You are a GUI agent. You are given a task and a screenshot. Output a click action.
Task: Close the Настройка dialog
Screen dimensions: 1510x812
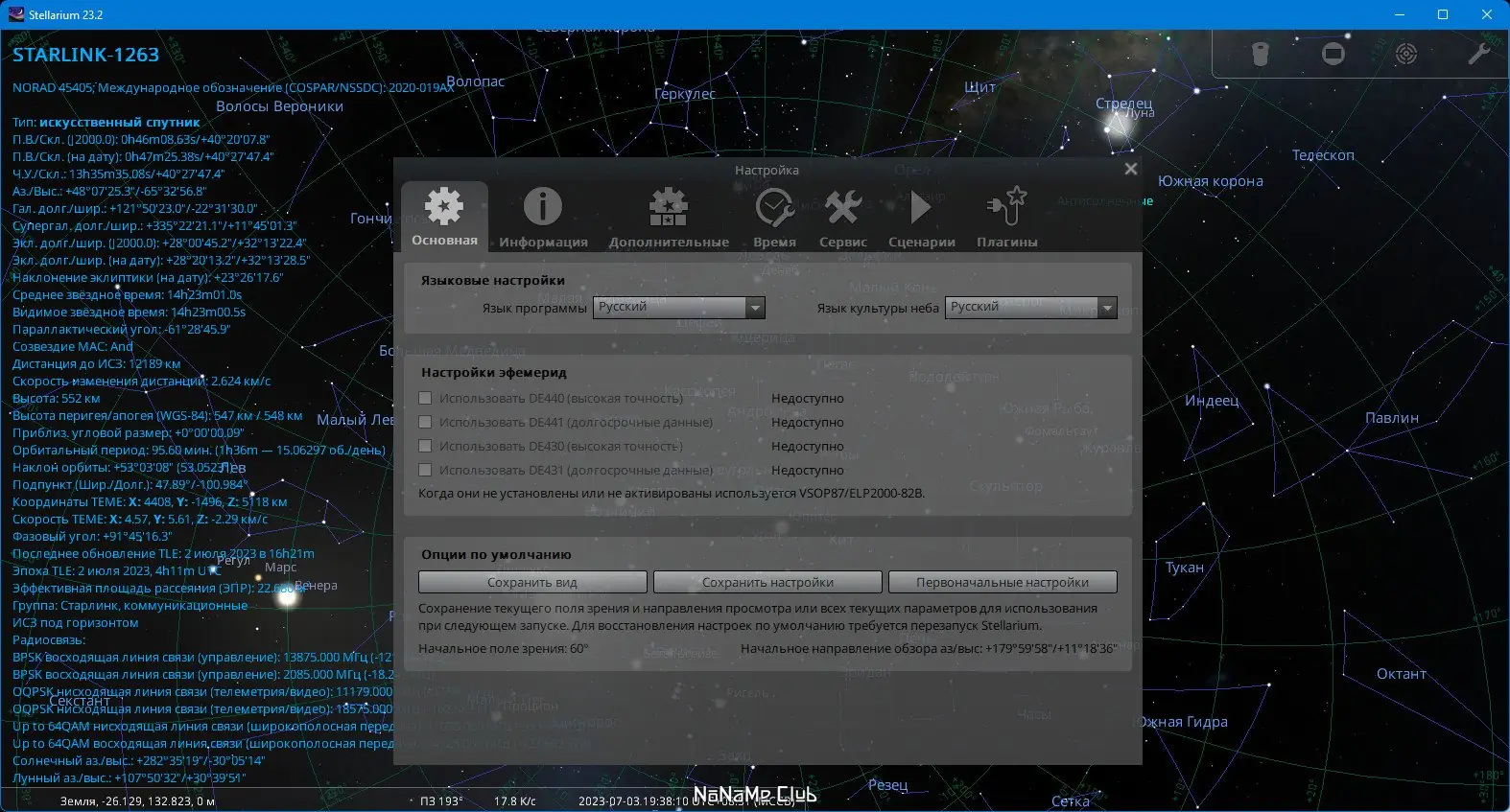click(x=1131, y=169)
